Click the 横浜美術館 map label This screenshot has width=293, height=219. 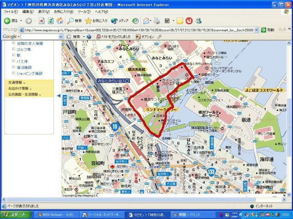click(x=136, y=69)
